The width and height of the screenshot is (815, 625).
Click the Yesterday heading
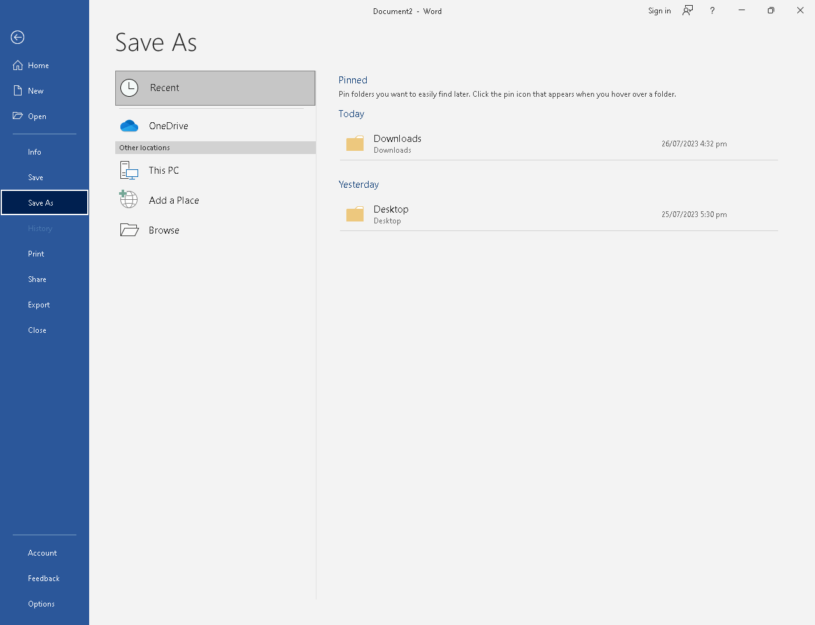(358, 185)
